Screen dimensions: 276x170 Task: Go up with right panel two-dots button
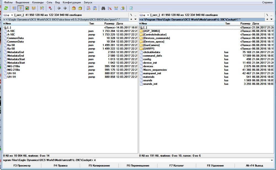pos(271,15)
